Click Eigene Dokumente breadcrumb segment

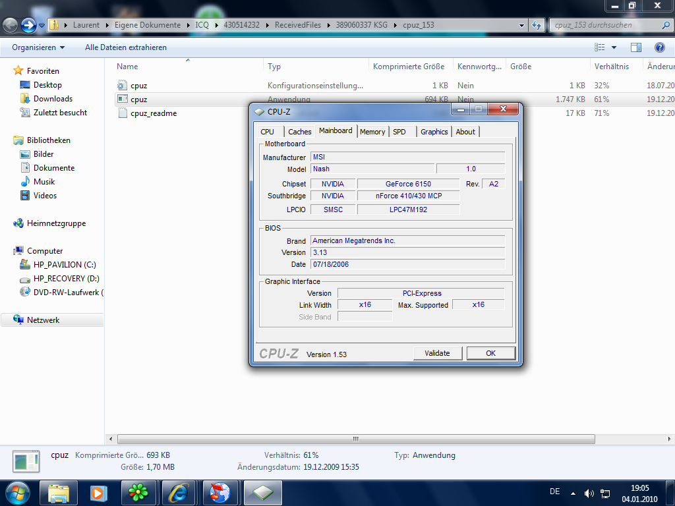pyautogui.click(x=148, y=25)
